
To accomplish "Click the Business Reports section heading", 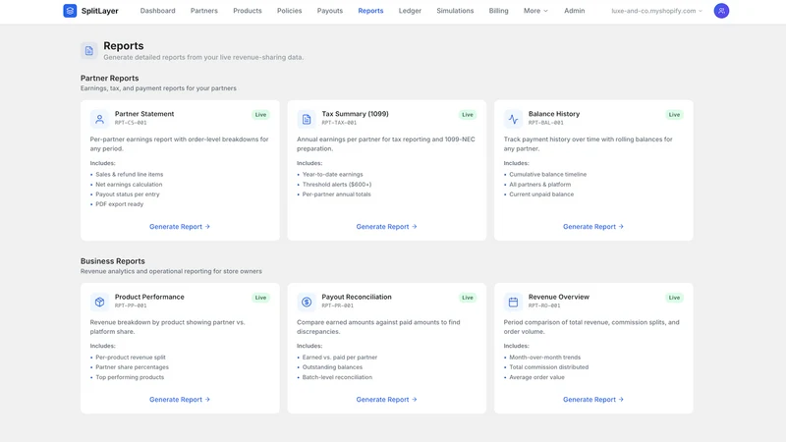I will tap(112, 261).
